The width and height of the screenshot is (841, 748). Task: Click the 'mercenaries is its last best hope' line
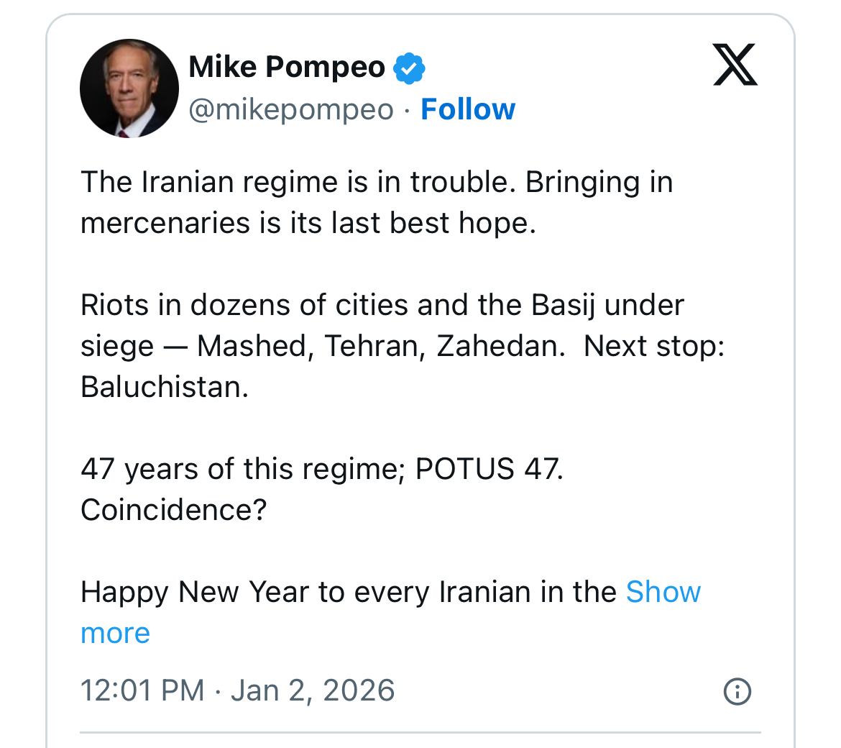pos(308,223)
